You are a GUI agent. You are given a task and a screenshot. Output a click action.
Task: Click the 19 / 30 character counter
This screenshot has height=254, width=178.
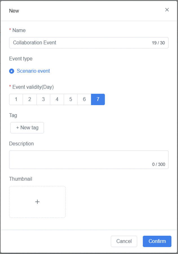158,43
